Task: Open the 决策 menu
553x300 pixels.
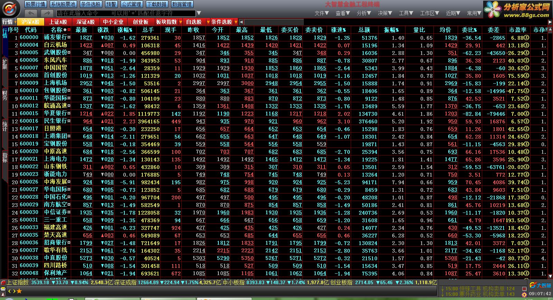Action: (x=385, y=13)
